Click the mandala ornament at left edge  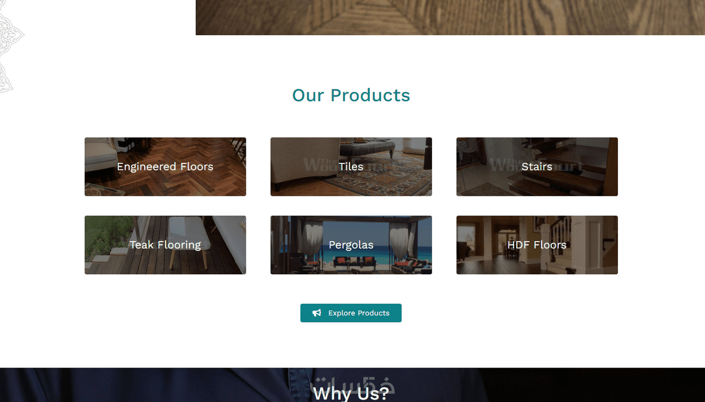(10, 46)
